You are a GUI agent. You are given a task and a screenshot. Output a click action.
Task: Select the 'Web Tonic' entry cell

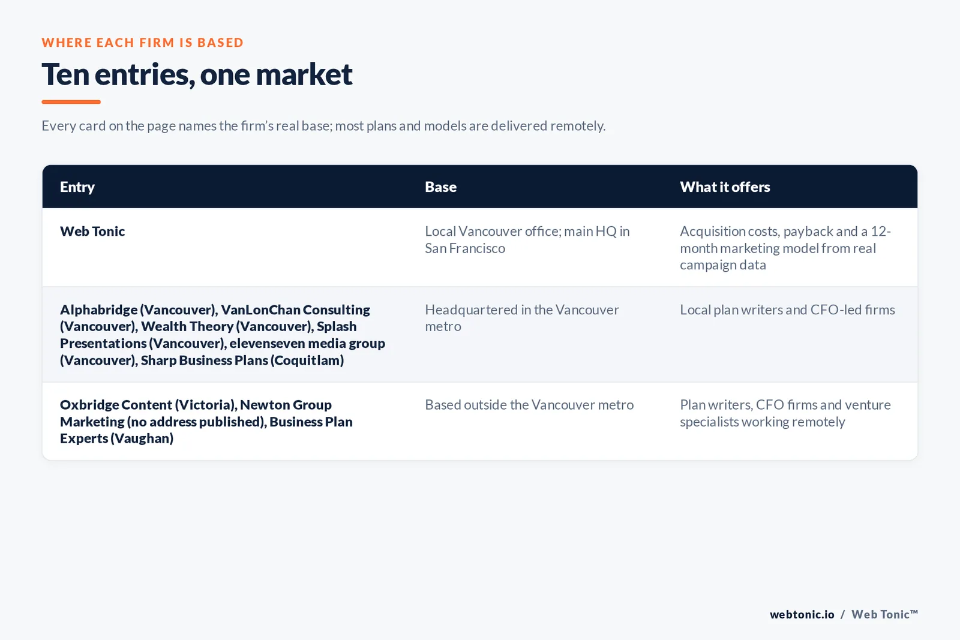click(x=92, y=232)
